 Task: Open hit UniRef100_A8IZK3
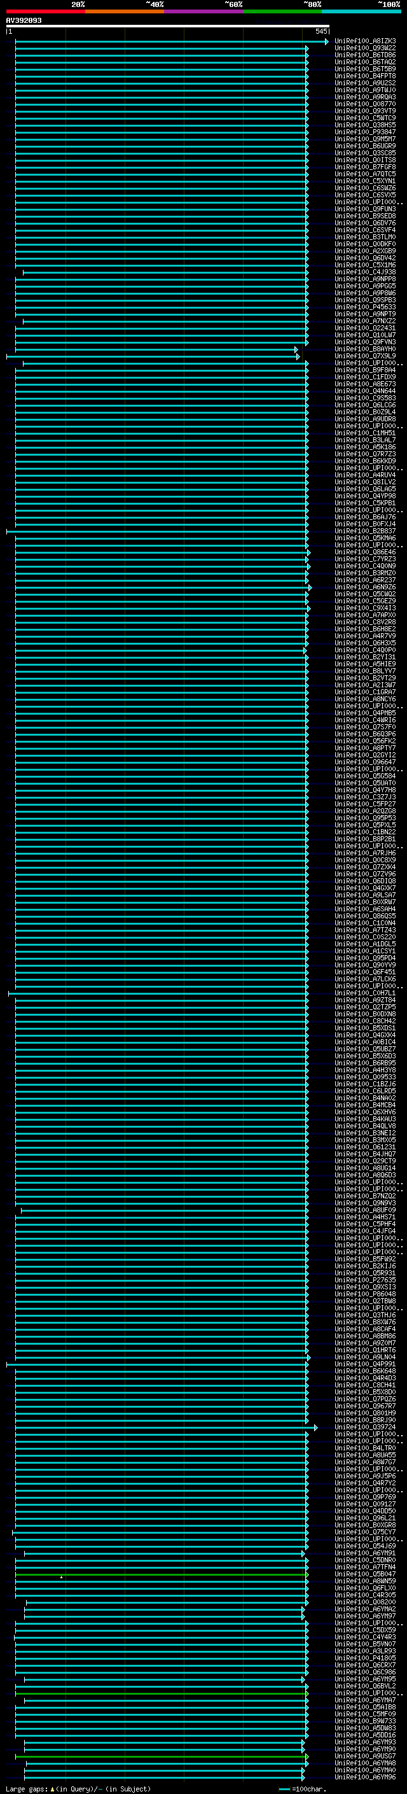(x=364, y=41)
